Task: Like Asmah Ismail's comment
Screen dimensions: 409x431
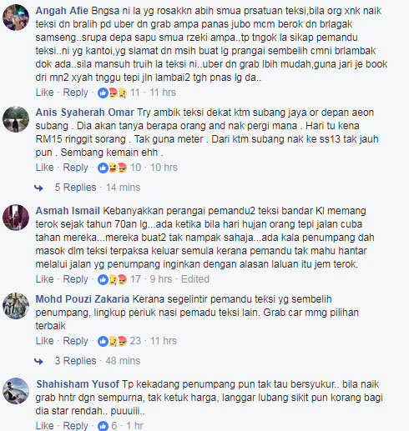Action: coord(44,279)
